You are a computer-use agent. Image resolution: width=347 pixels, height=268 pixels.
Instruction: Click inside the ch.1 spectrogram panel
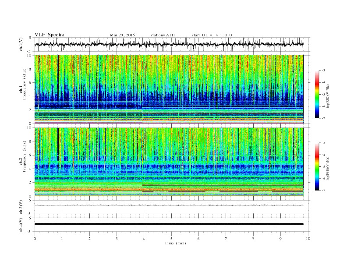pyautogui.click(x=169, y=89)
